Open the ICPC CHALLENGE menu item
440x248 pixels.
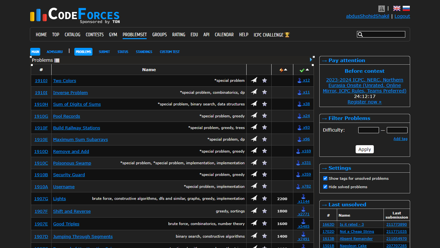coord(272,35)
